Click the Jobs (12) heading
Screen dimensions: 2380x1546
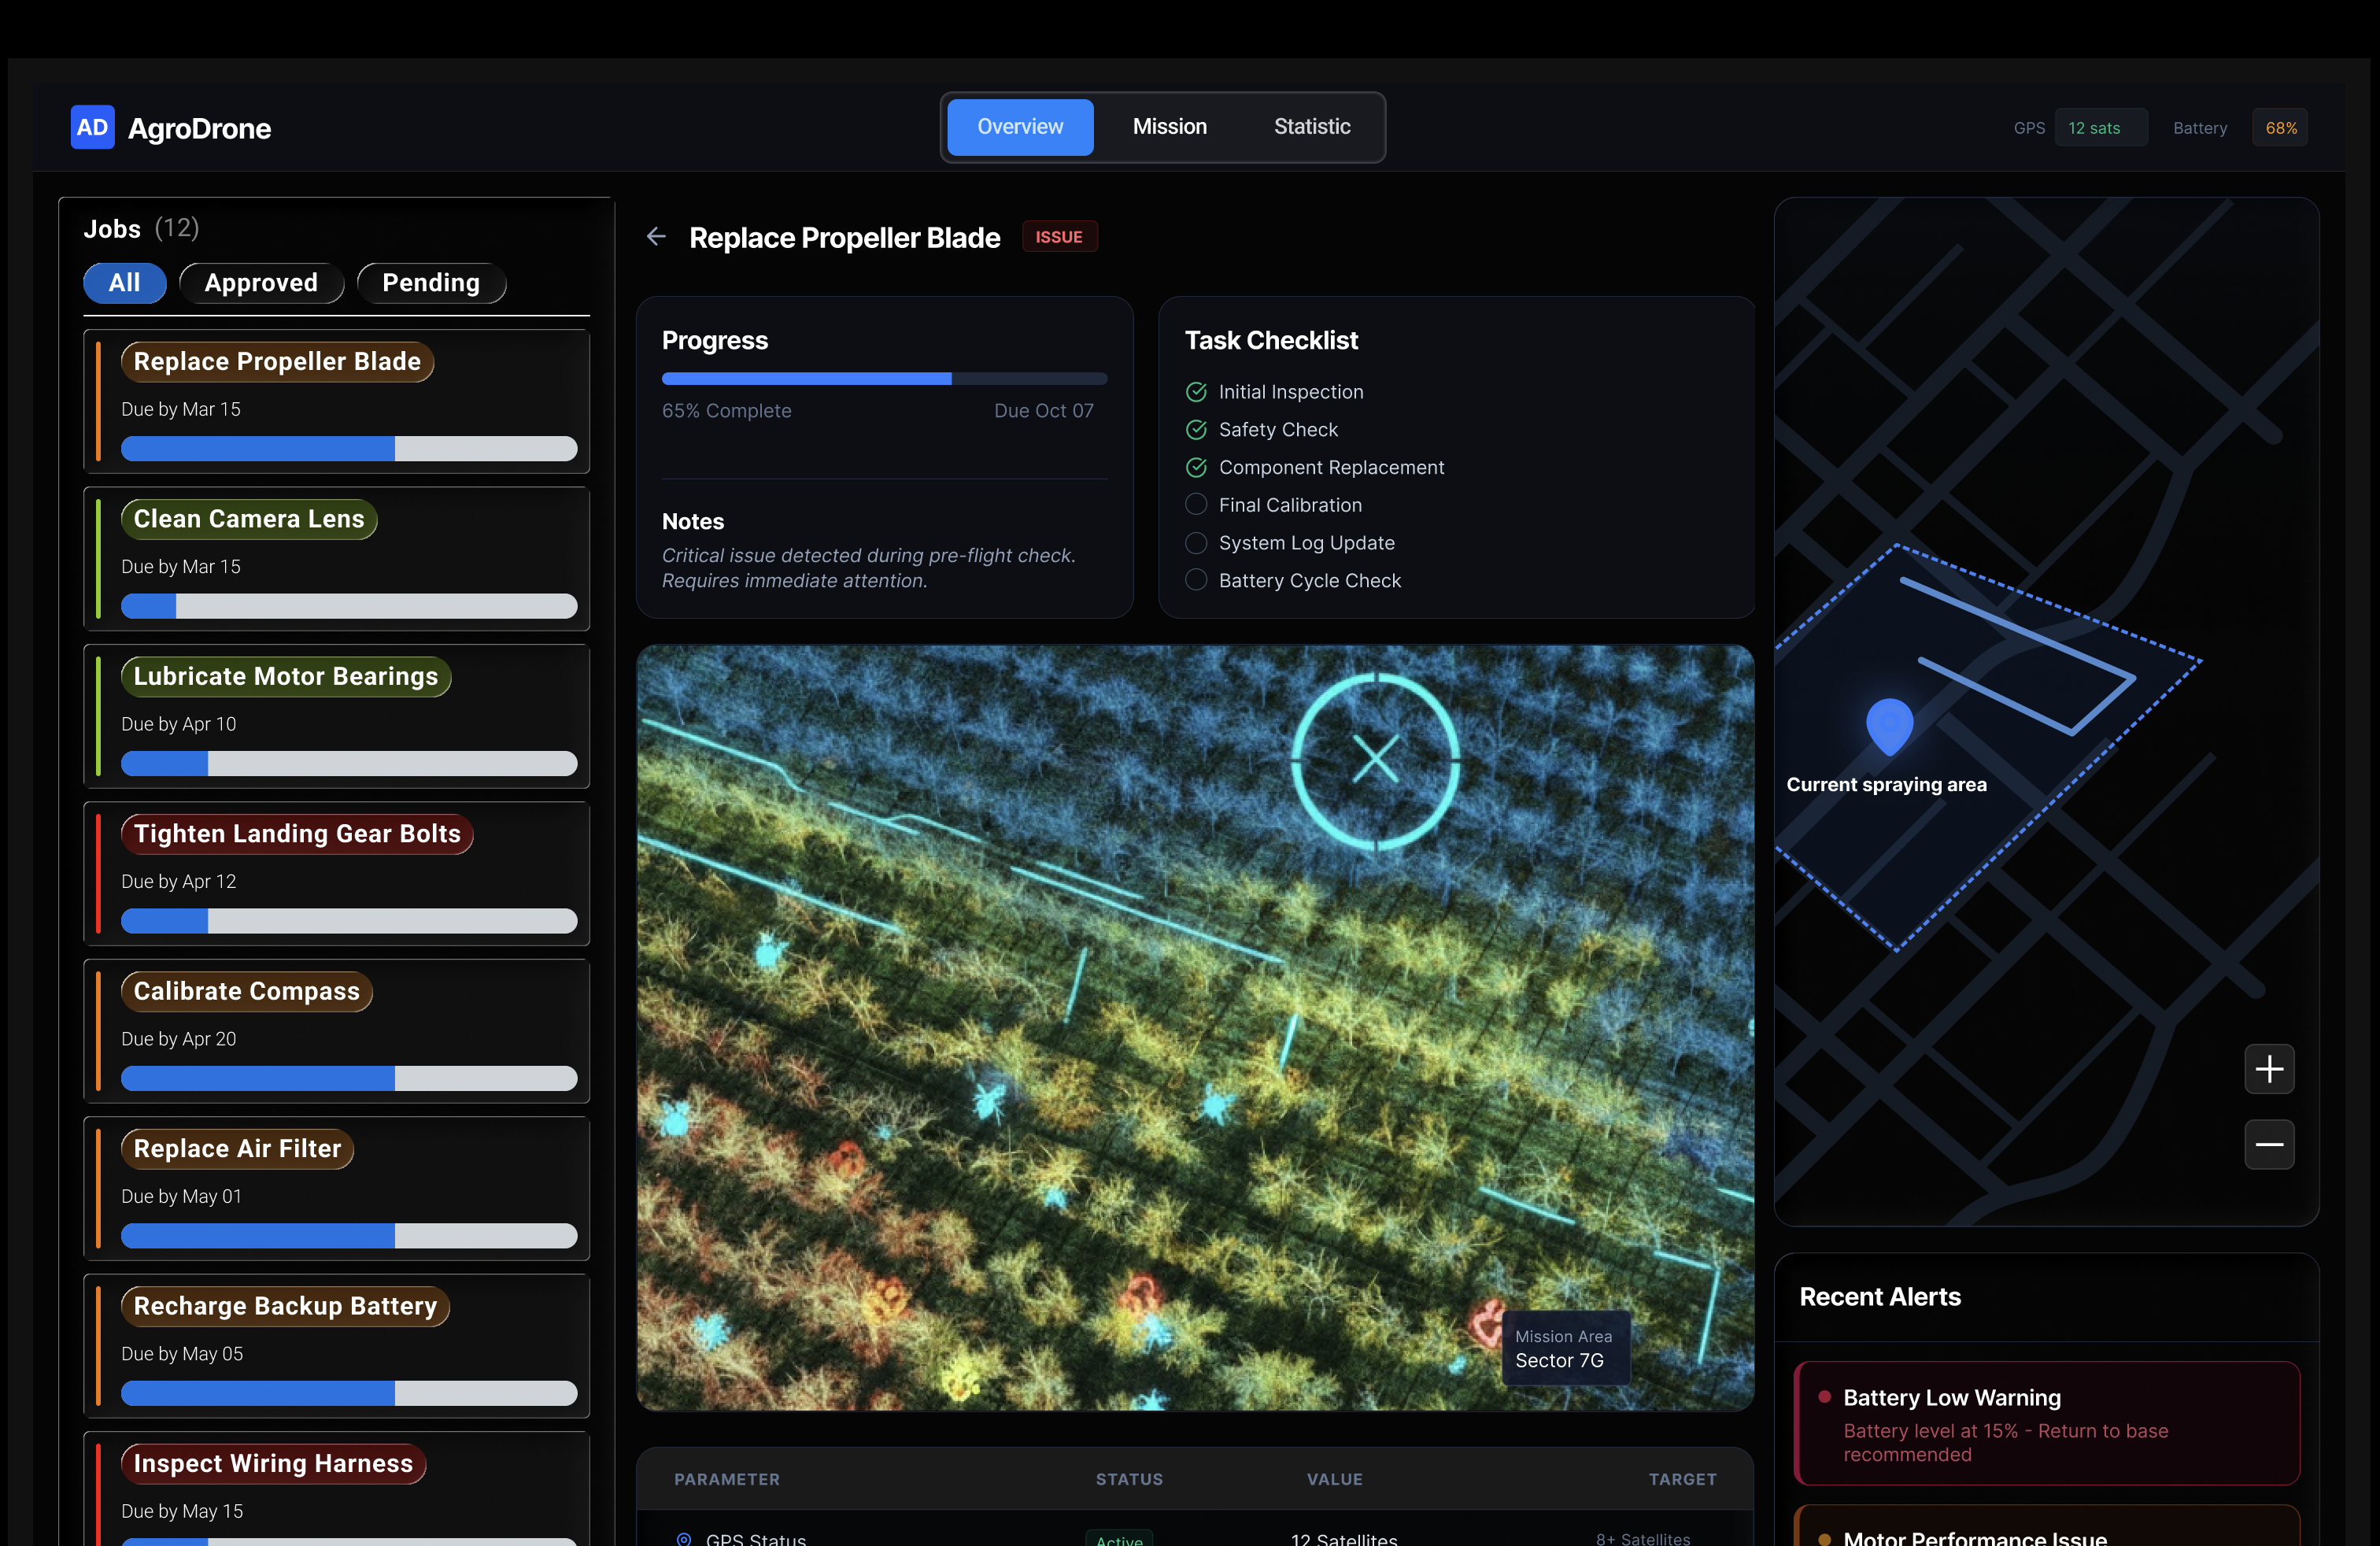pyautogui.click(x=141, y=229)
